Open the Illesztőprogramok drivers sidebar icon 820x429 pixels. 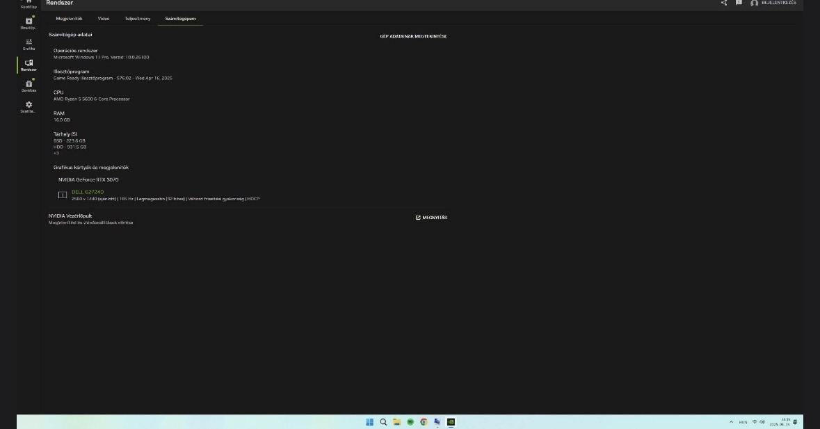(x=29, y=22)
